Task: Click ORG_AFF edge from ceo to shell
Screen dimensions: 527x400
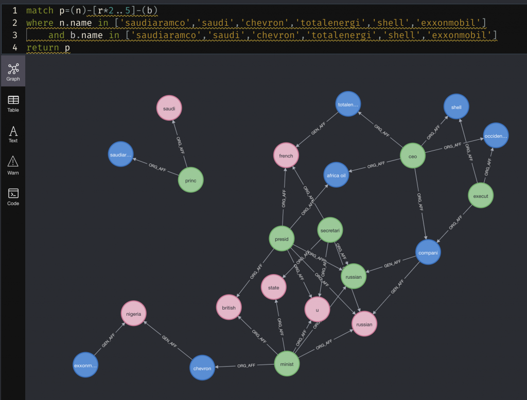Action: (x=433, y=132)
